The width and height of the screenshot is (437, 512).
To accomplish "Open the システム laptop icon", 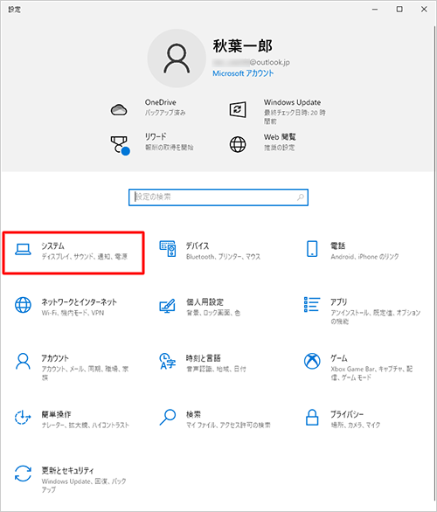I will (24, 250).
